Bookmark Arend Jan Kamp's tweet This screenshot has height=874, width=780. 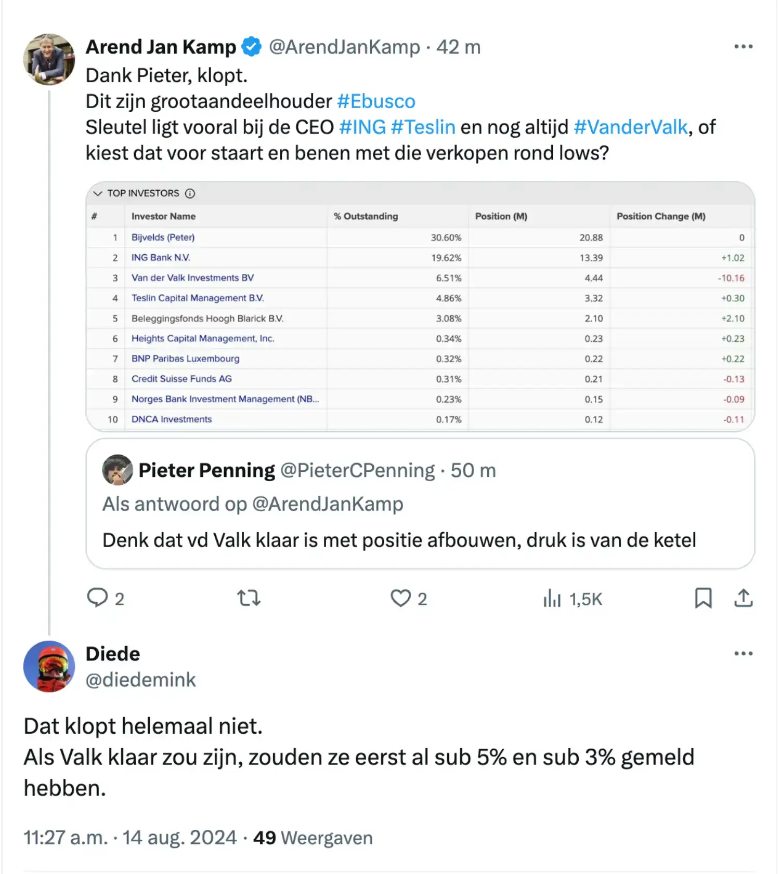703,598
